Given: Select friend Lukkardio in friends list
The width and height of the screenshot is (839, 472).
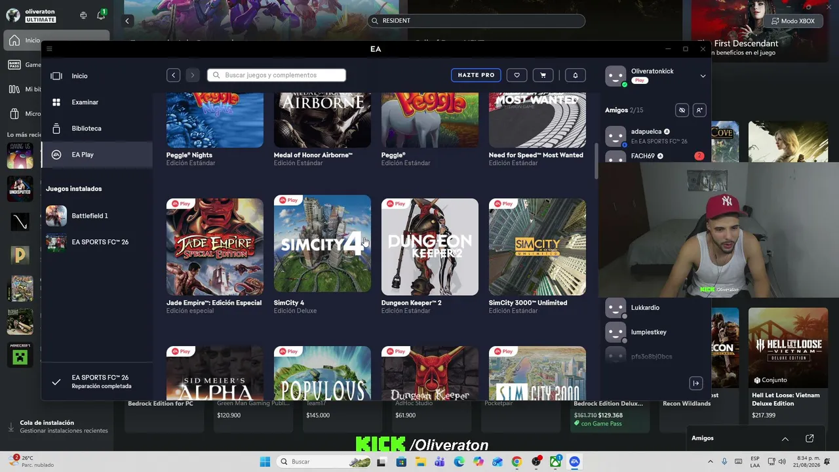Looking at the screenshot, I should 655,307.
